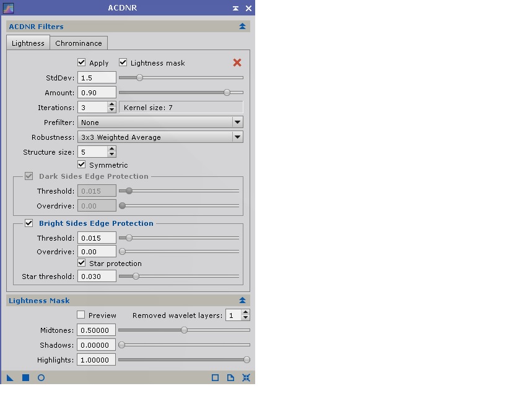
Task: Select the Lightness tab
Action: click(28, 43)
